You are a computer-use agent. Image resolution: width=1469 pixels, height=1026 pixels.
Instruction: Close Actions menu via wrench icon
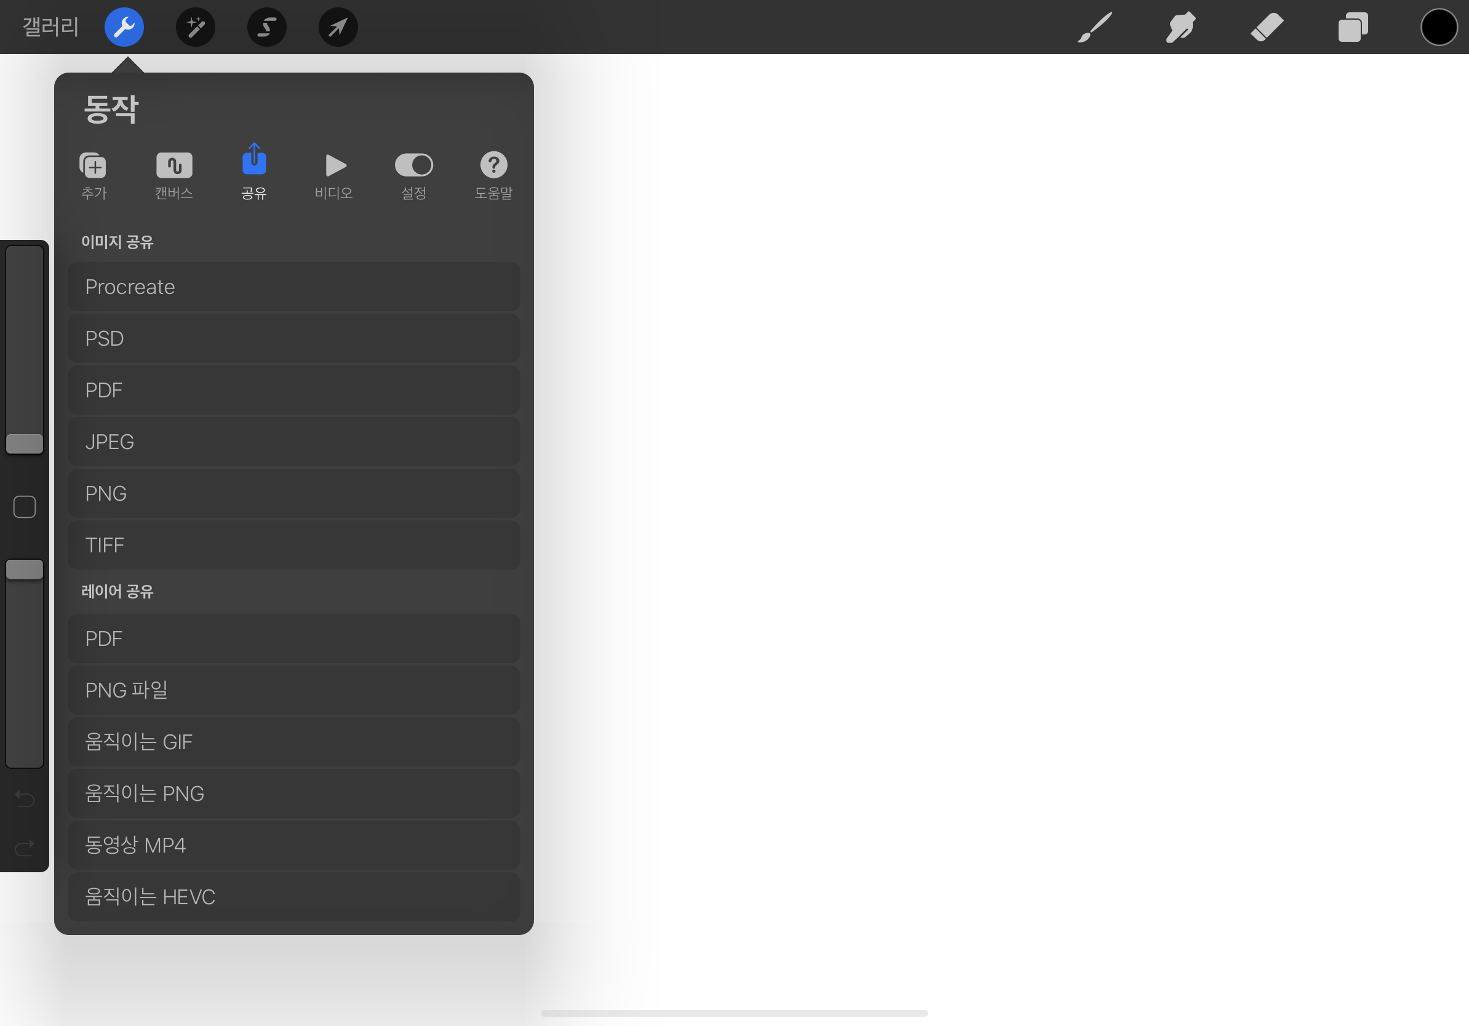(124, 27)
